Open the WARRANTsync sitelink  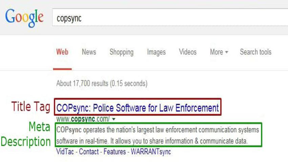point(151,152)
